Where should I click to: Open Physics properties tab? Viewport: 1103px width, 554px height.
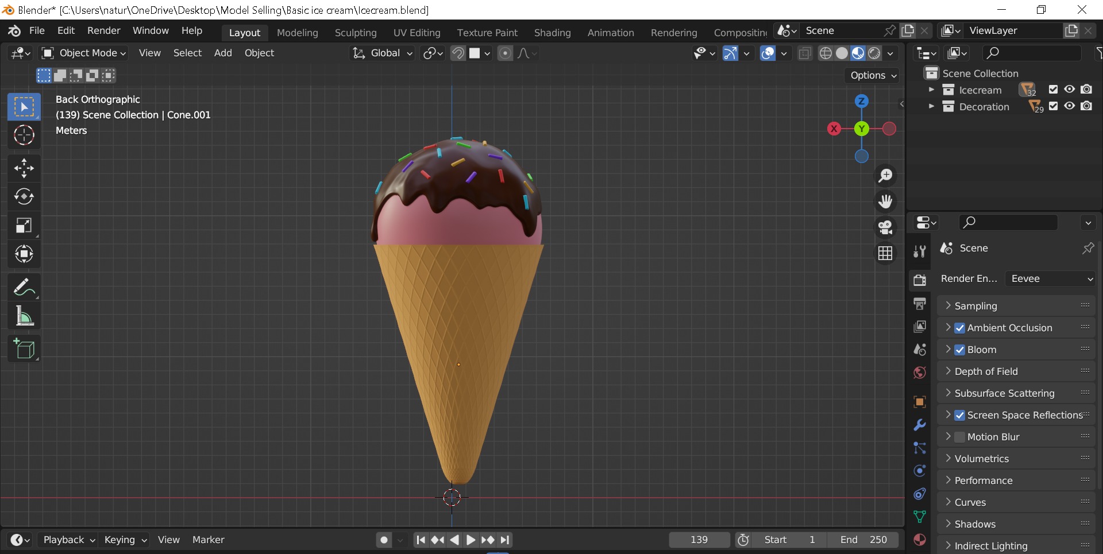click(920, 471)
